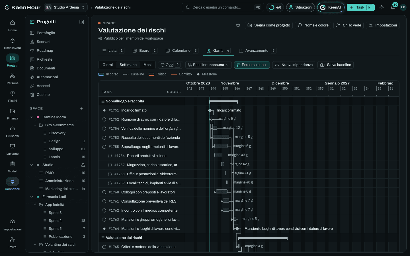The height and width of the screenshot is (256, 410).
Task: Open Il mio lavoro in sidebar
Action: tap(13, 43)
